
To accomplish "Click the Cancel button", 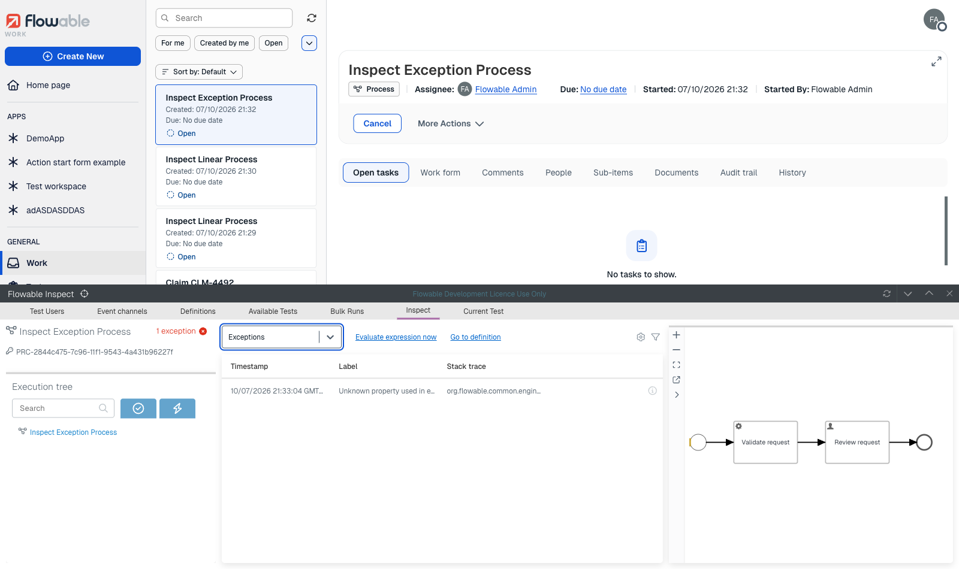I will click(x=377, y=123).
